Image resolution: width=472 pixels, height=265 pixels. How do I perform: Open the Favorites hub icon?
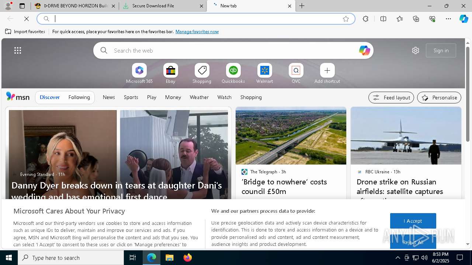400,19
